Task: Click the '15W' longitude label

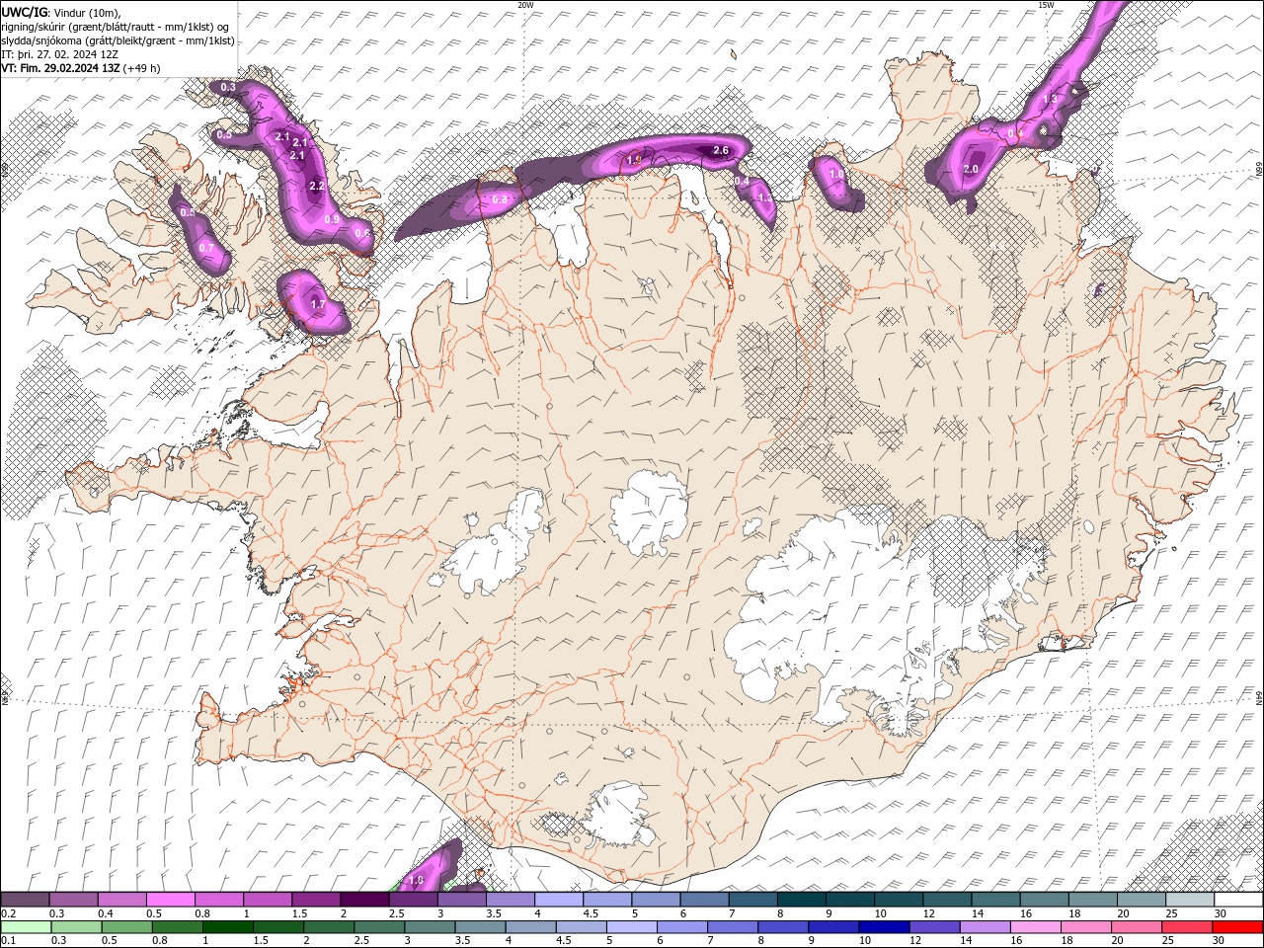Action: pyautogui.click(x=1045, y=5)
